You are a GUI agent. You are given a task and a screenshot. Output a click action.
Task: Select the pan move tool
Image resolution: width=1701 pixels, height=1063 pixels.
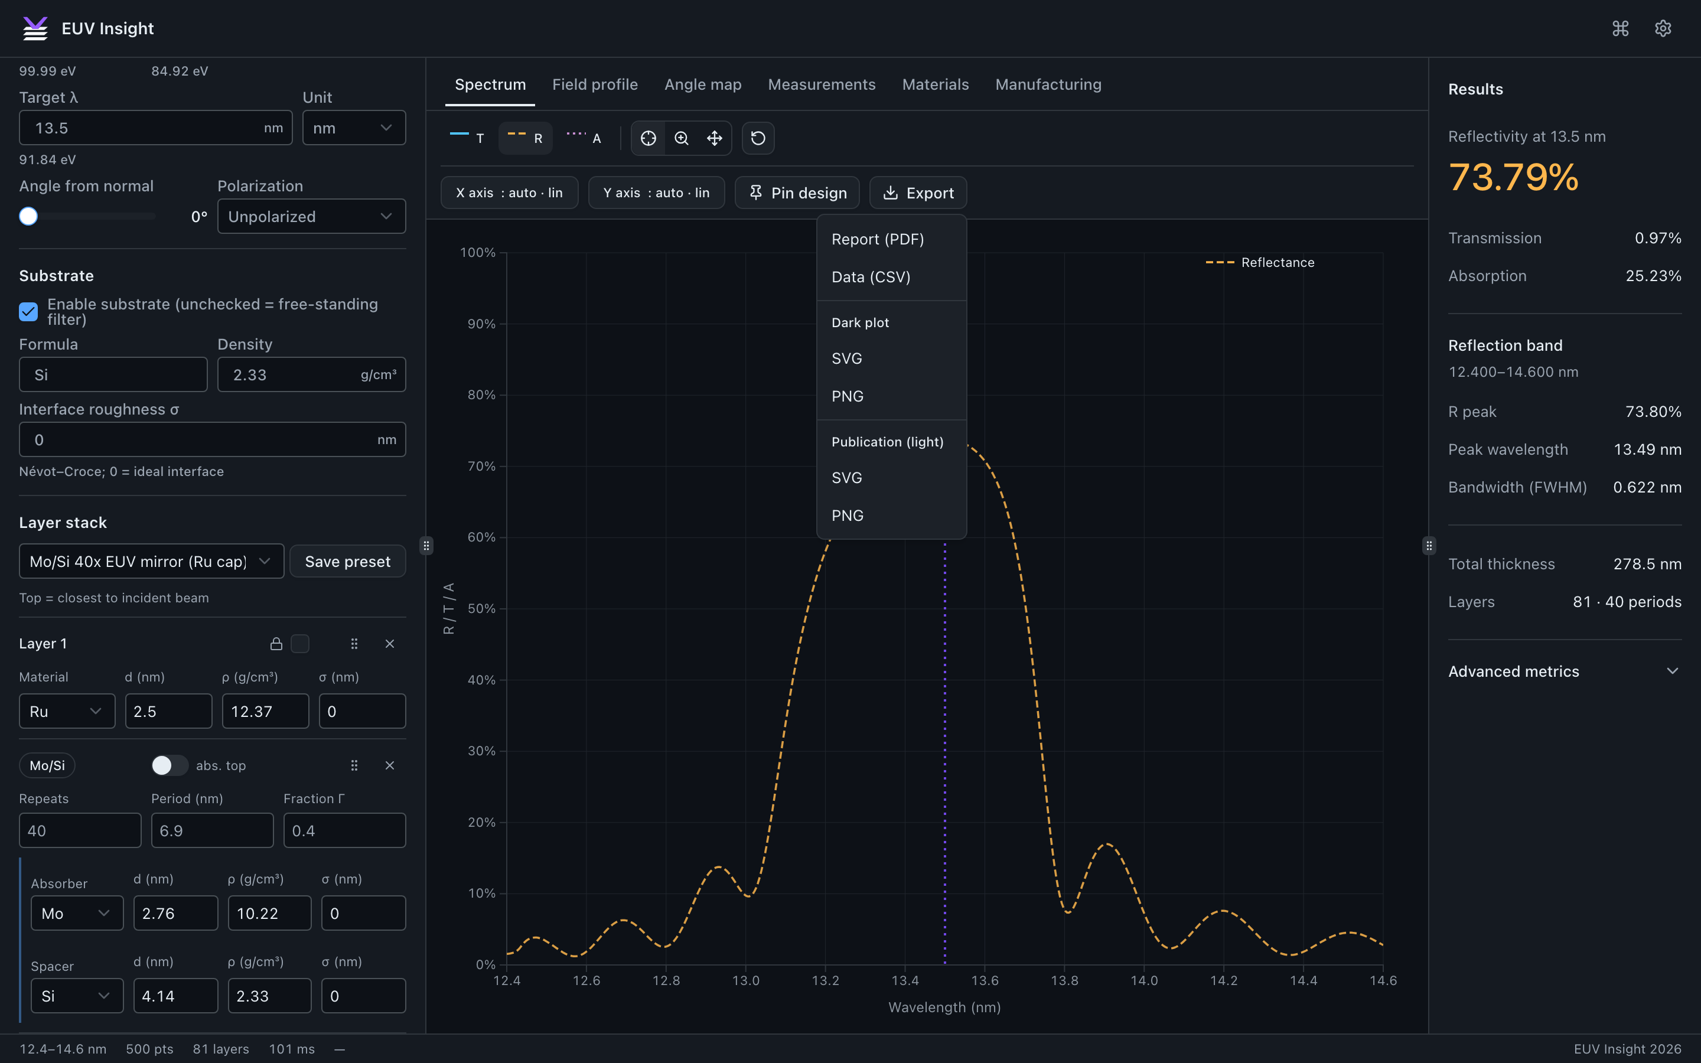pyautogui.click(x=714, y=138)
